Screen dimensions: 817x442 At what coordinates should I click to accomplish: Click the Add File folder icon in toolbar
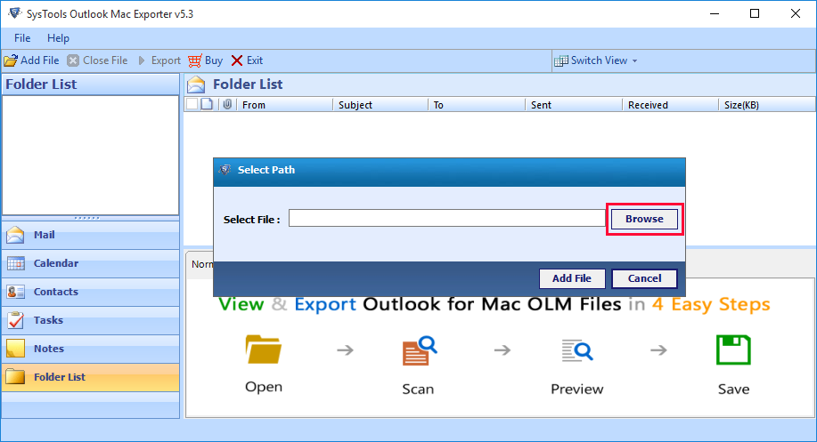(x=11, y=60)
